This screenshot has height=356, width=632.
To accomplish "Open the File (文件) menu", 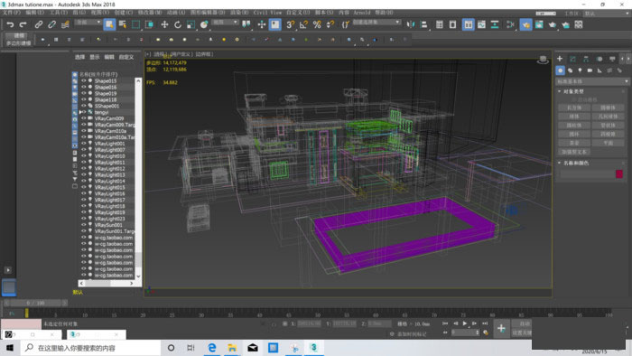I will click(11, 13).
